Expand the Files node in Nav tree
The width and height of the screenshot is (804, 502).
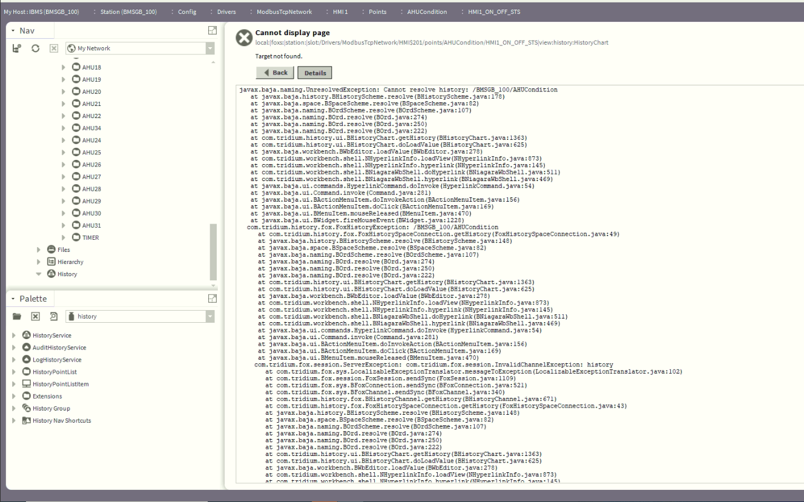[x=39, y=249]
